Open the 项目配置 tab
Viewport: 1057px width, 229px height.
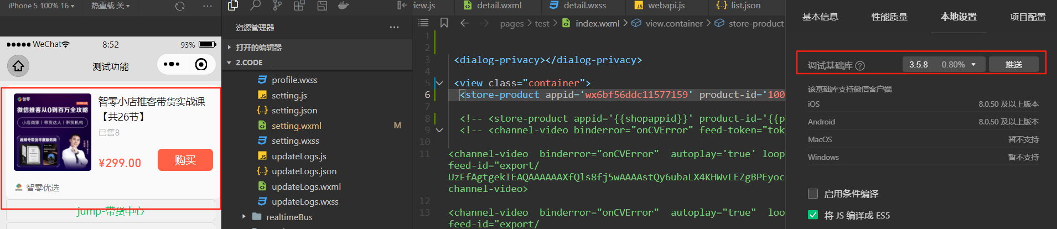point(1028,17)
